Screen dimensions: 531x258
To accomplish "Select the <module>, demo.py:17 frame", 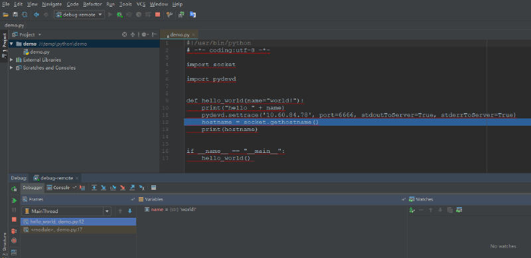I will click(78, 230).
